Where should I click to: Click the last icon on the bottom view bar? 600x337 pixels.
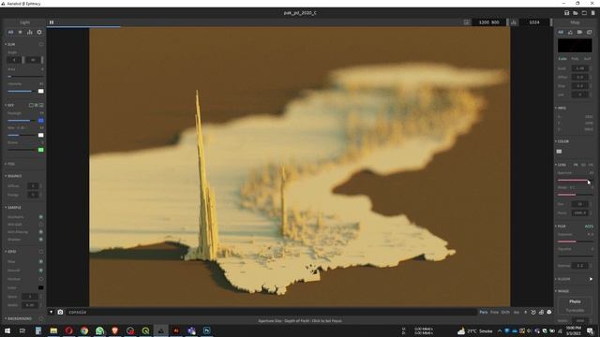(x=549, y=312)
